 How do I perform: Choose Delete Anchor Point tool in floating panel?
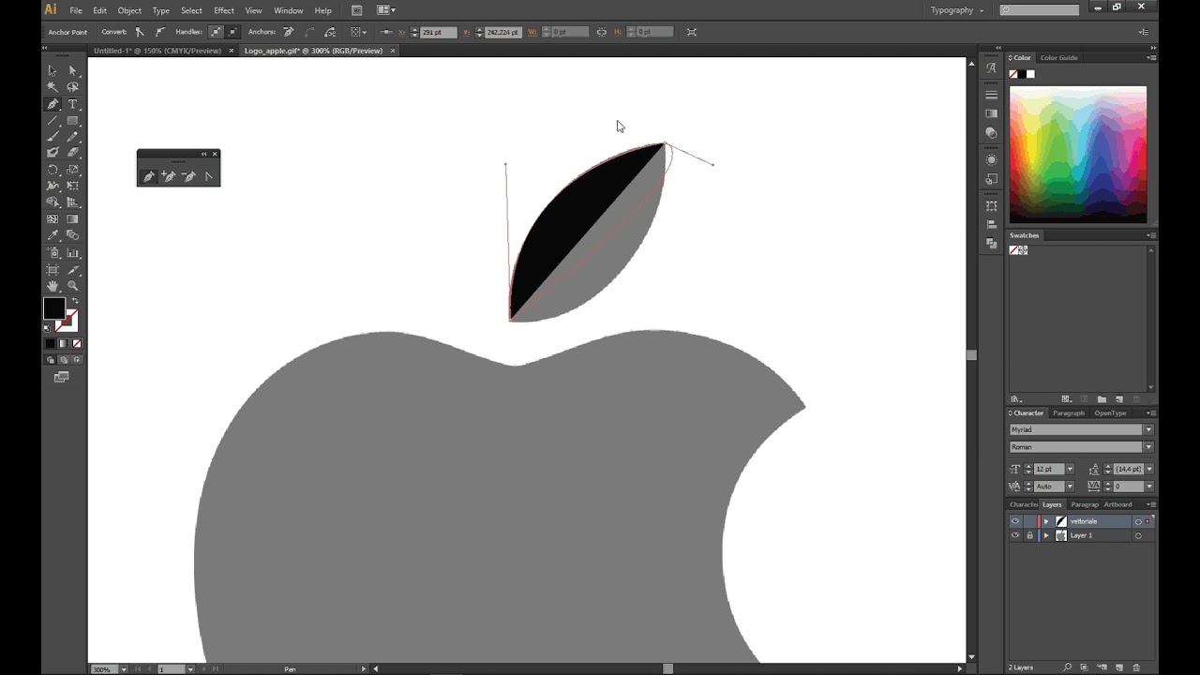188,176
